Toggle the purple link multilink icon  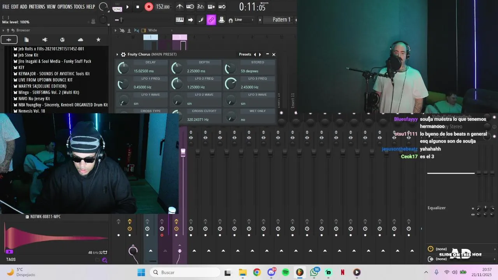coord(211,20)
